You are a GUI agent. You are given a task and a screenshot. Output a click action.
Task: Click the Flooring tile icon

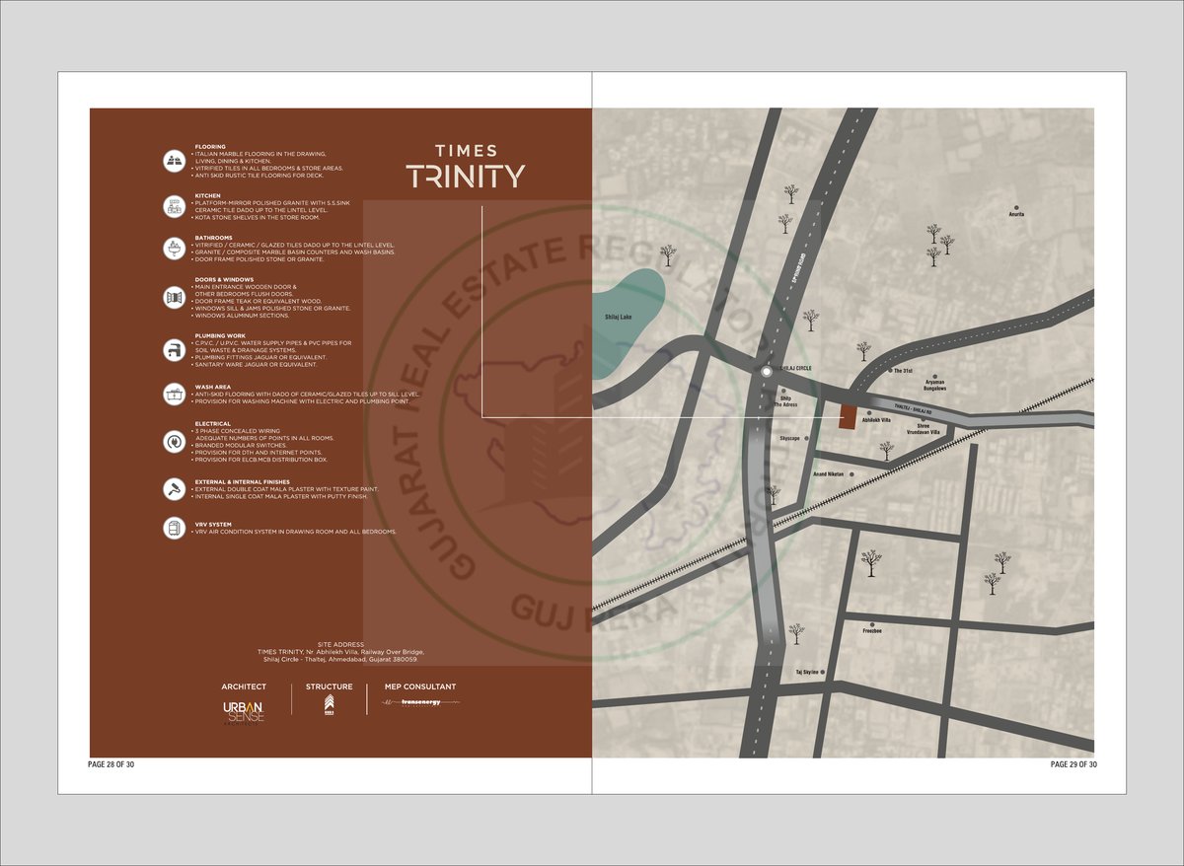click(175, 160)
